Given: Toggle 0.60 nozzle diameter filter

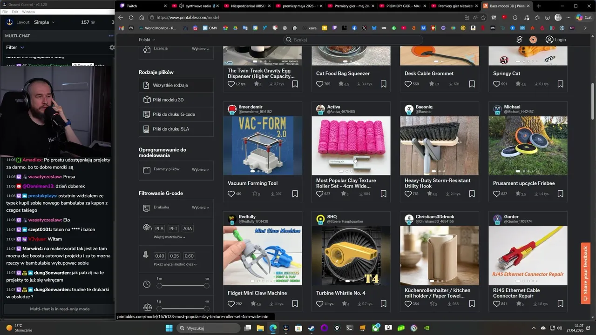Looking at the screenshot, I should [189, 256].
